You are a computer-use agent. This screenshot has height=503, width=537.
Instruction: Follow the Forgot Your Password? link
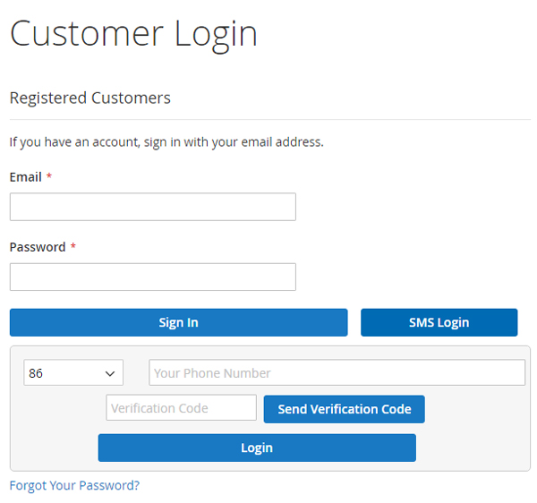tap(74, 485)
